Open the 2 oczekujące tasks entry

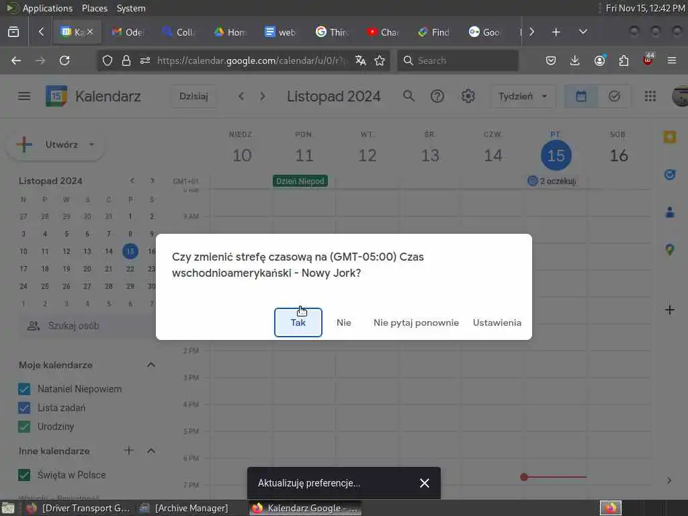click(x=552, y=181)
